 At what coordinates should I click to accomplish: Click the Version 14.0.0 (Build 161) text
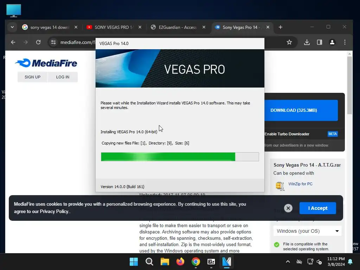pos(122,187)
